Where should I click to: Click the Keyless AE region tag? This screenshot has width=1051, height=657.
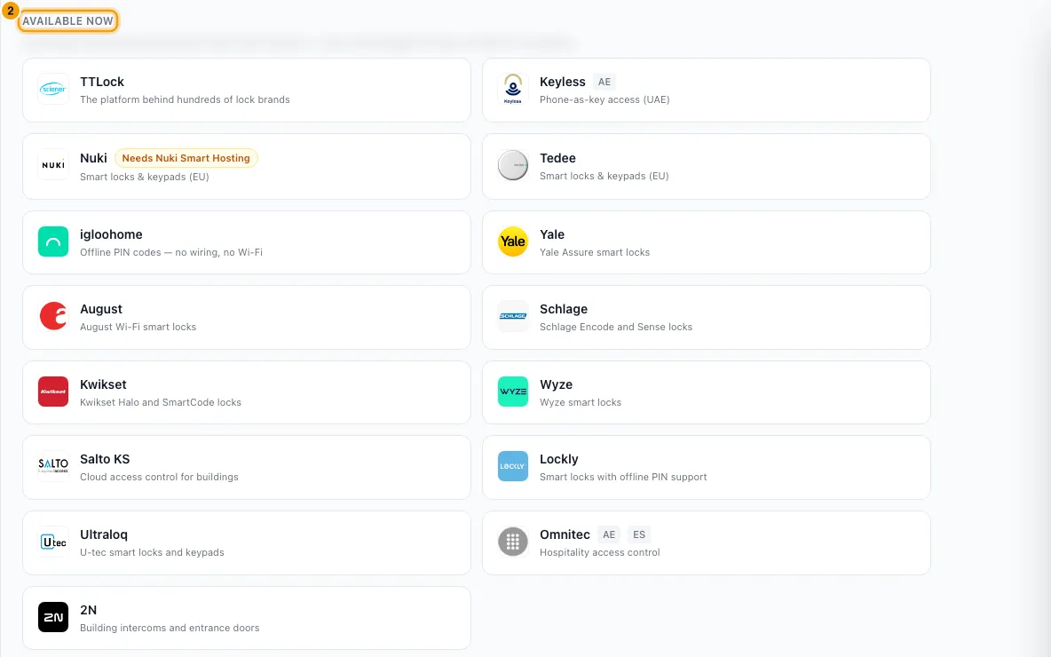[x=605, y=82]
